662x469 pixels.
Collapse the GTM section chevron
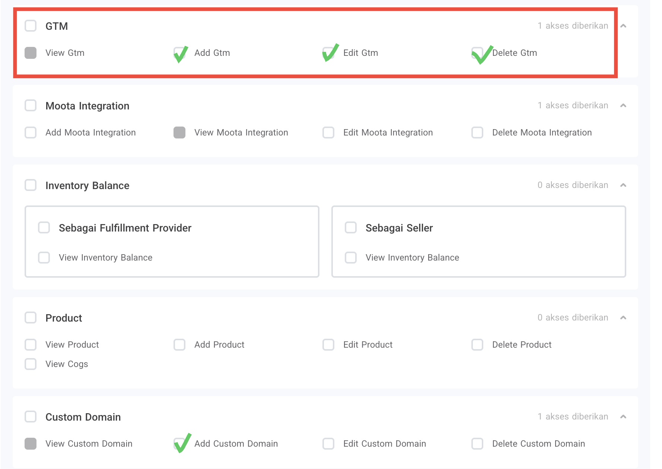(x=623, y=26)
